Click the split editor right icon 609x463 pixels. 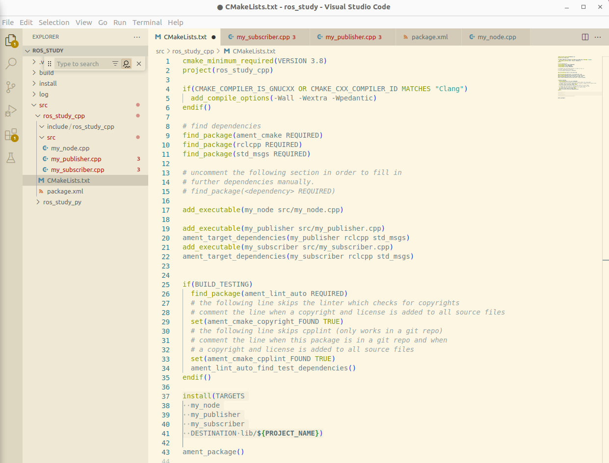point(585,37)
